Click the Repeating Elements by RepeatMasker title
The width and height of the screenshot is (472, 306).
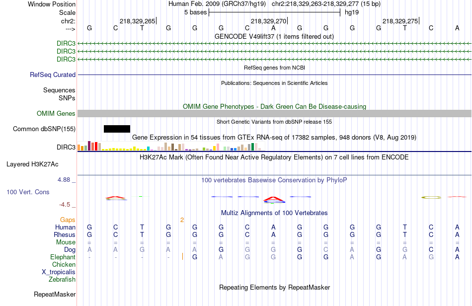click(275, 287)
